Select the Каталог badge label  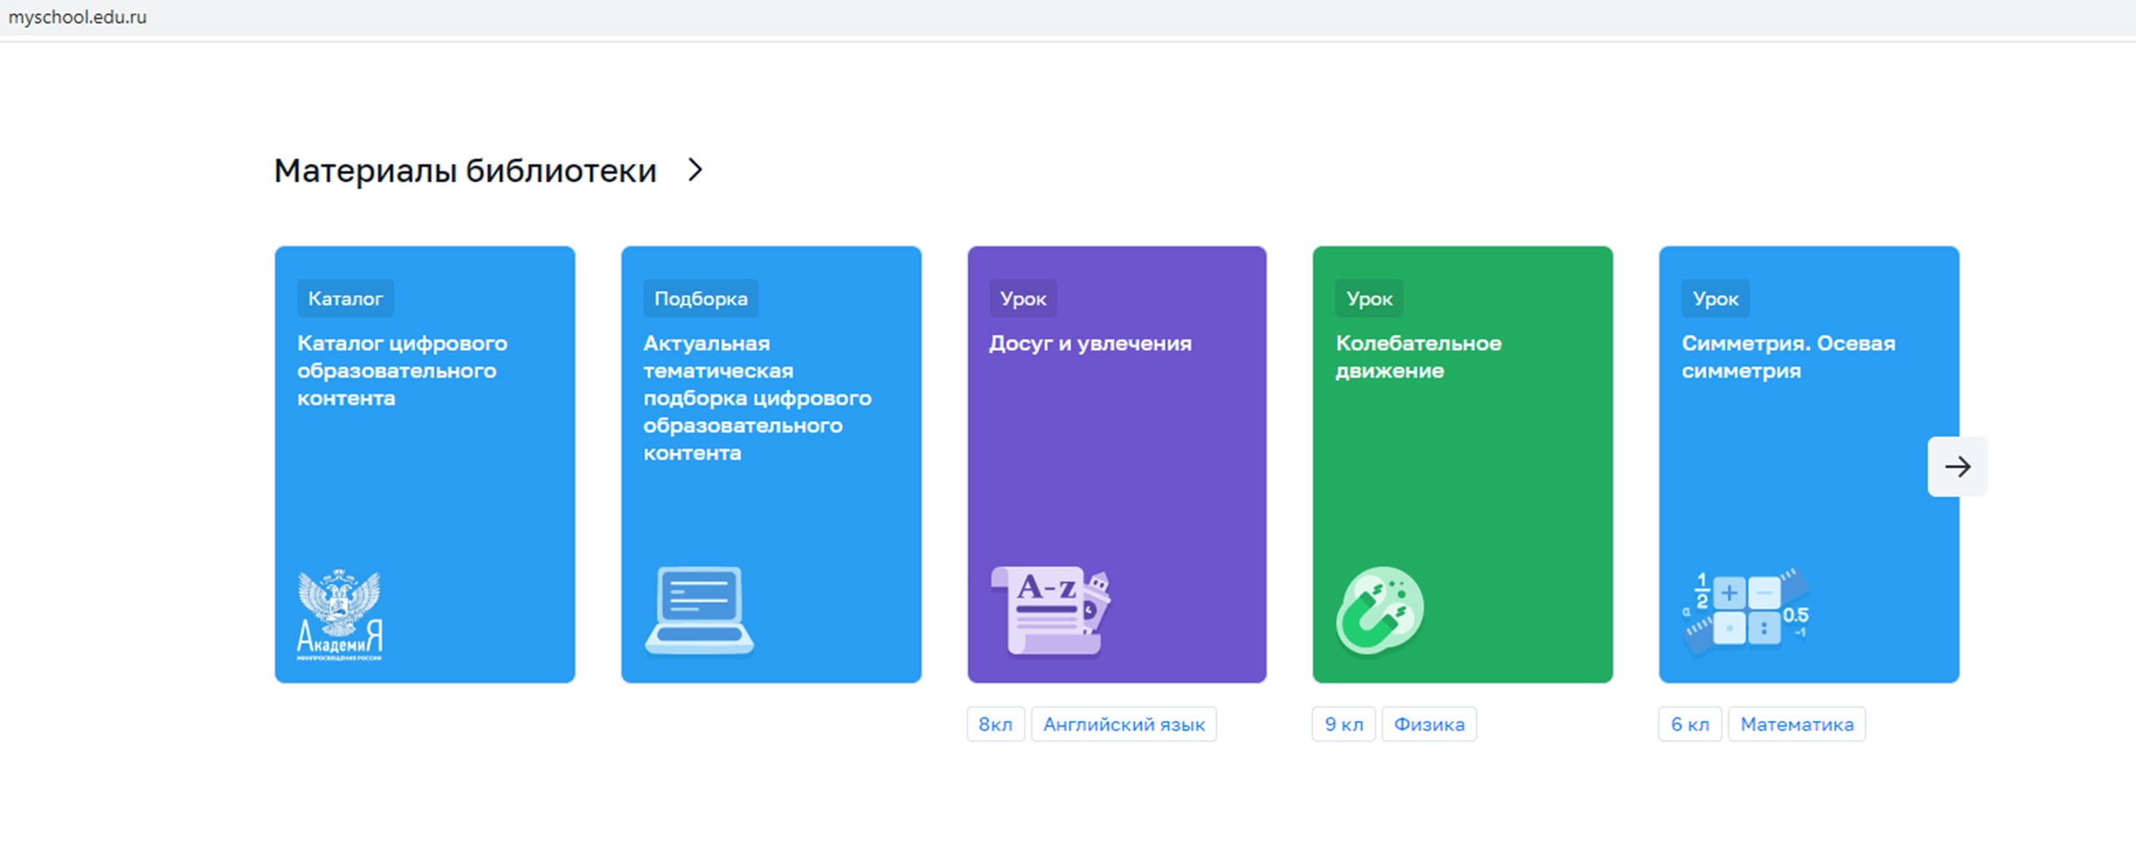345,299
